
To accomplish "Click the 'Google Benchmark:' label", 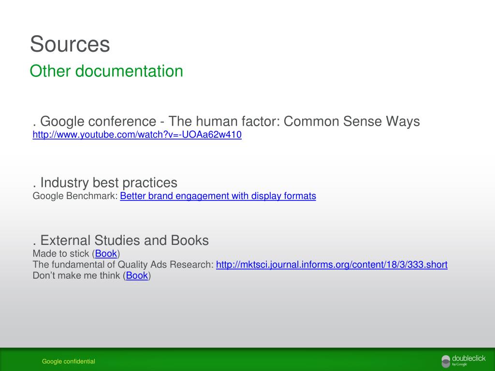I will [x=75, y=196].
